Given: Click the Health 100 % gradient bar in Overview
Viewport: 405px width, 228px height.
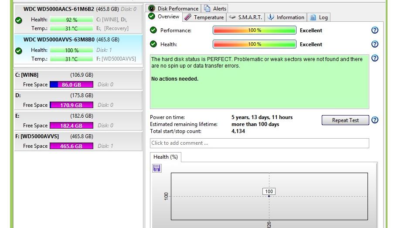Looking at the screenshot, I should click(x=255, y=44).
